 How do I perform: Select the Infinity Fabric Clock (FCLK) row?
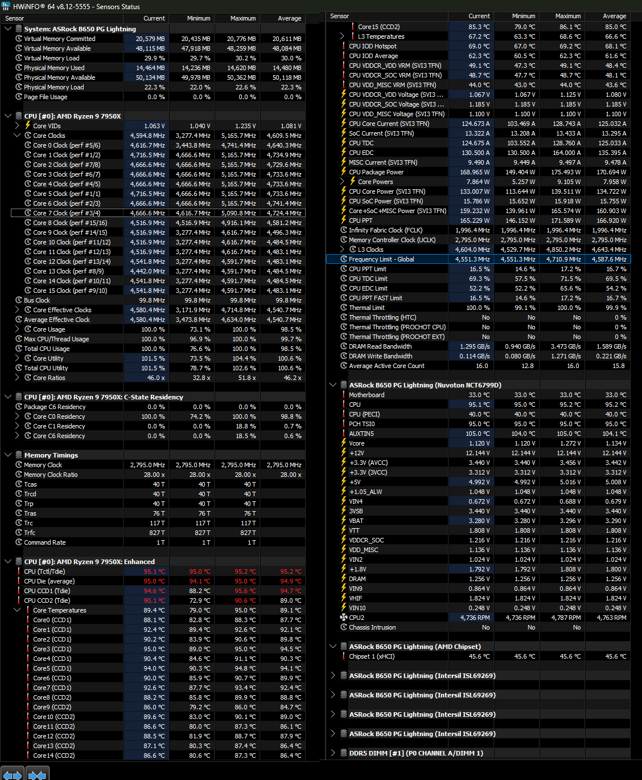tap(478, 230)
